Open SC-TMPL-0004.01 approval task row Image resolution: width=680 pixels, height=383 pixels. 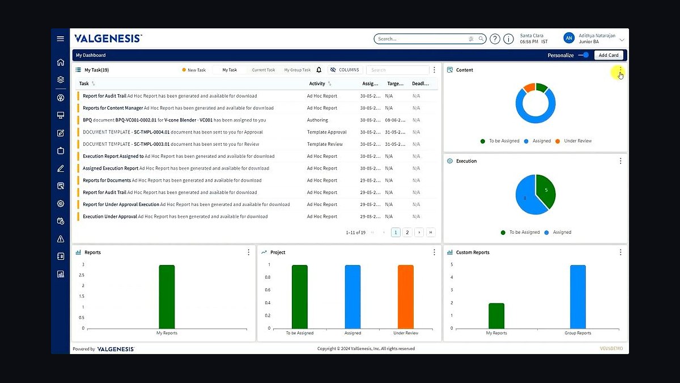point(256,132)
